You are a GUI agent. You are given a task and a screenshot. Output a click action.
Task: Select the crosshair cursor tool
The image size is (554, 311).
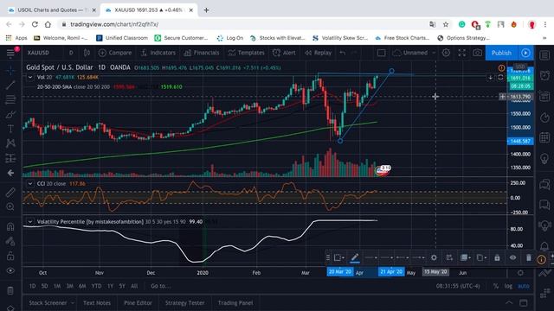coord(10,71)
